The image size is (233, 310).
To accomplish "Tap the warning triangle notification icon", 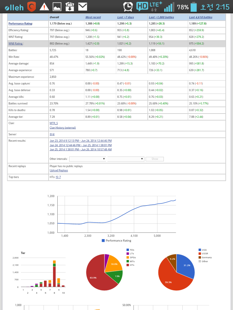I will point(44,6).
